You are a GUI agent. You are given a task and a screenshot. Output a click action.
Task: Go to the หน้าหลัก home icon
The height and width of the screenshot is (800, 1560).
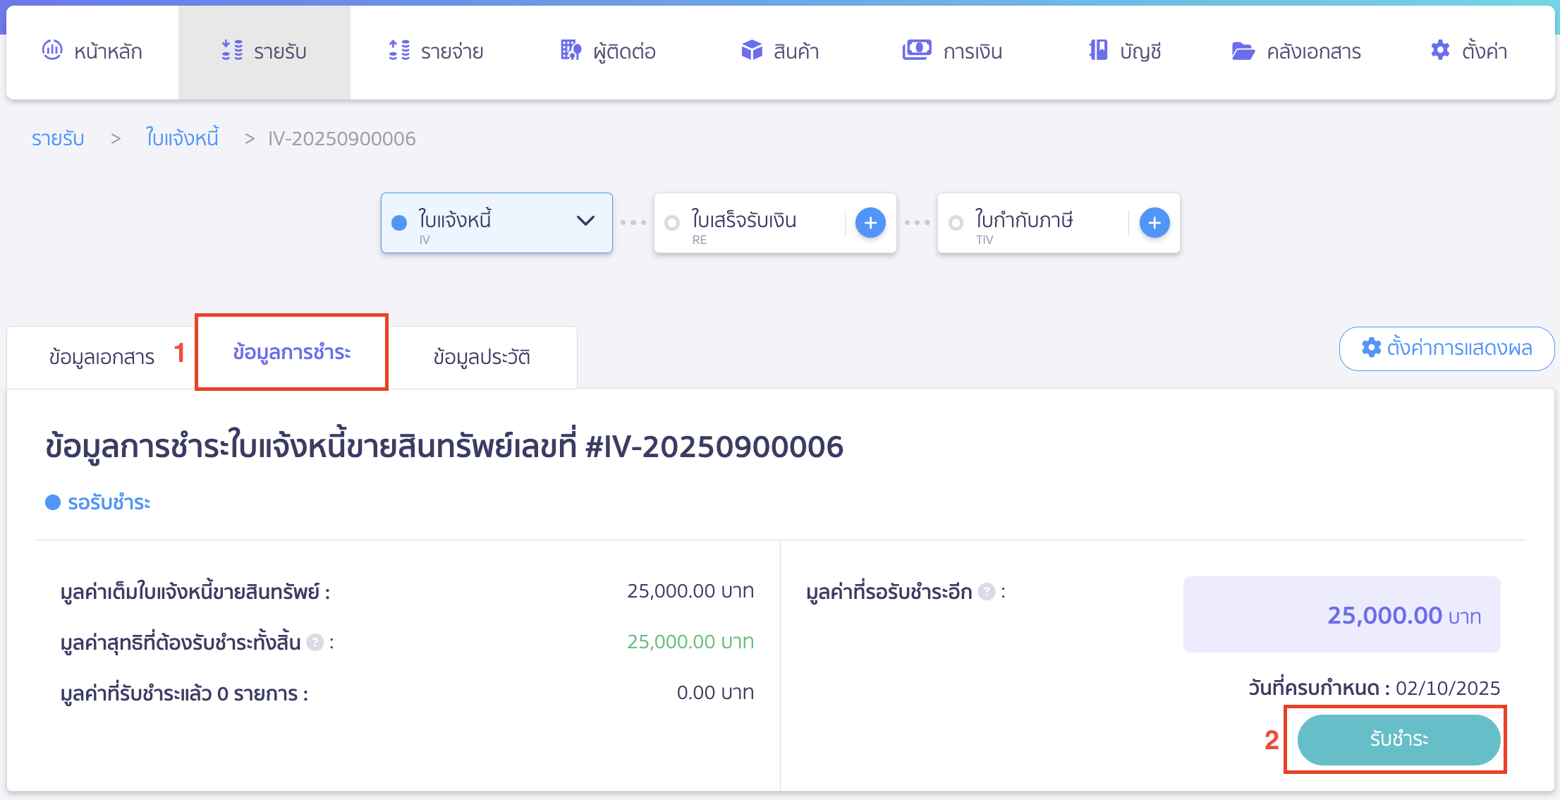pos(52,50)
